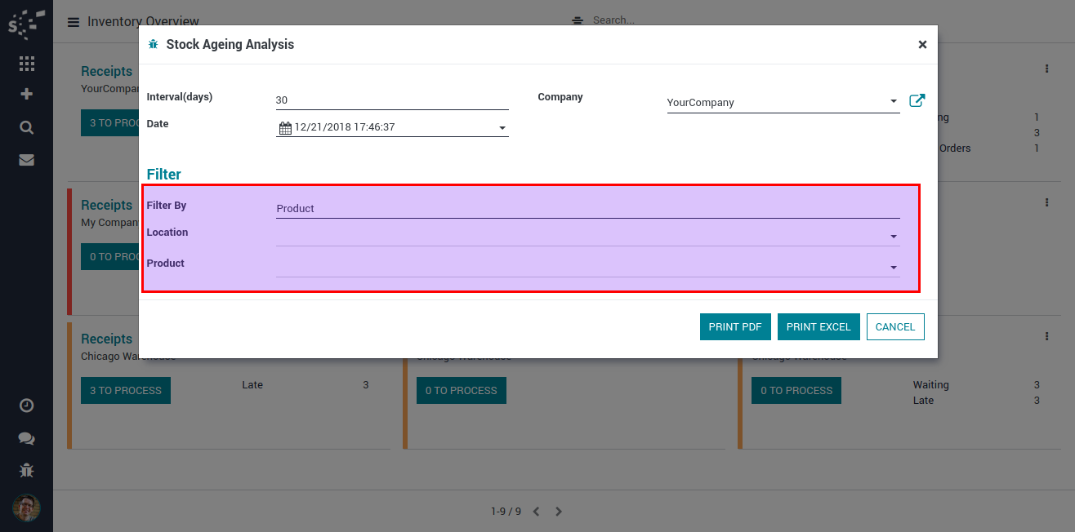1075x532 pixels.
Task: Click the Print Excel button
Action: click(x=818, y=326)
